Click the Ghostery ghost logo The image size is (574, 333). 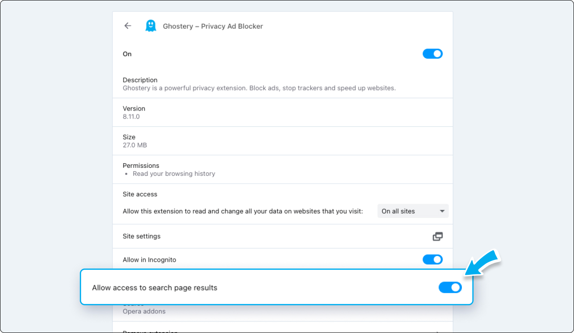151,26
